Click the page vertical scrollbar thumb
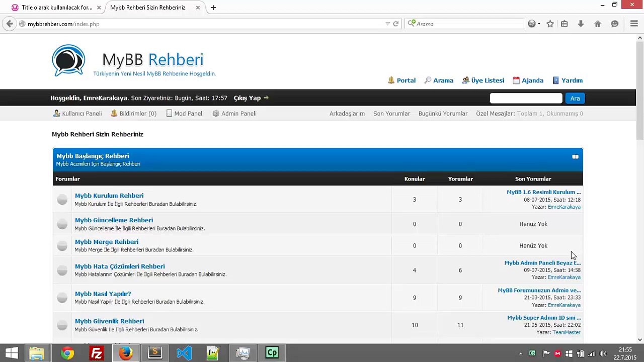644x362 pixels. coord(640,91)
